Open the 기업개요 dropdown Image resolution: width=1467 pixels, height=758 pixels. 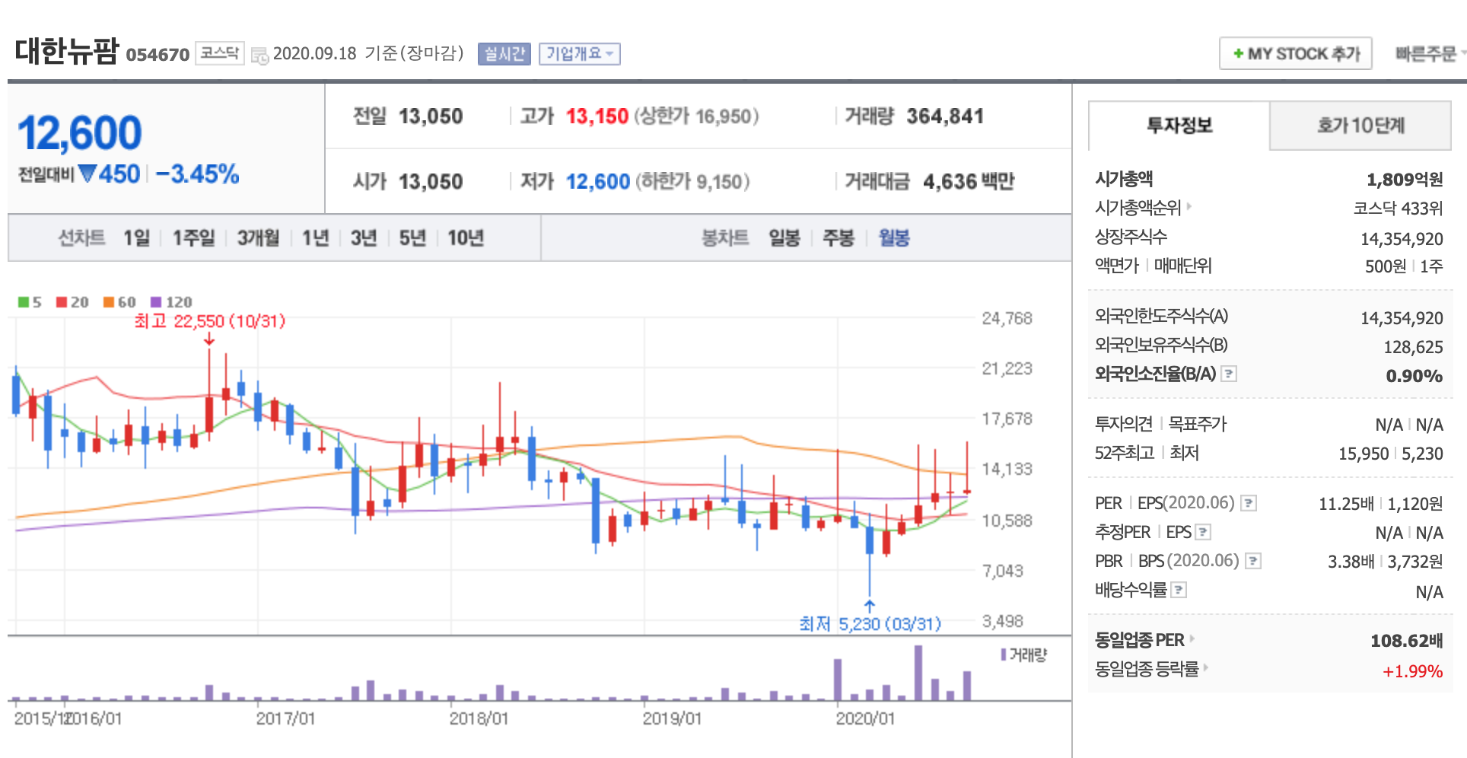(x=580, y=54)
